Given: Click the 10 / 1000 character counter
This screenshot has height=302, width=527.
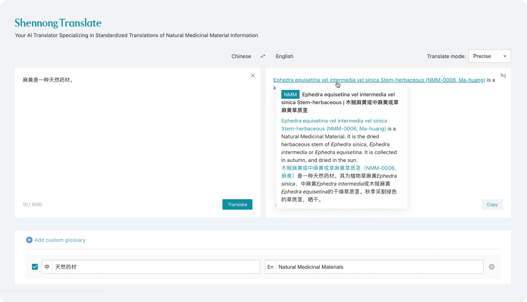Looking at the screenshot, I should (32, 205).
